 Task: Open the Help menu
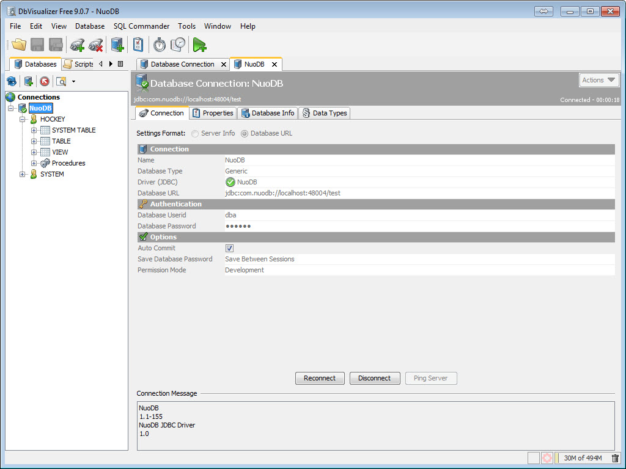point(248,26)
